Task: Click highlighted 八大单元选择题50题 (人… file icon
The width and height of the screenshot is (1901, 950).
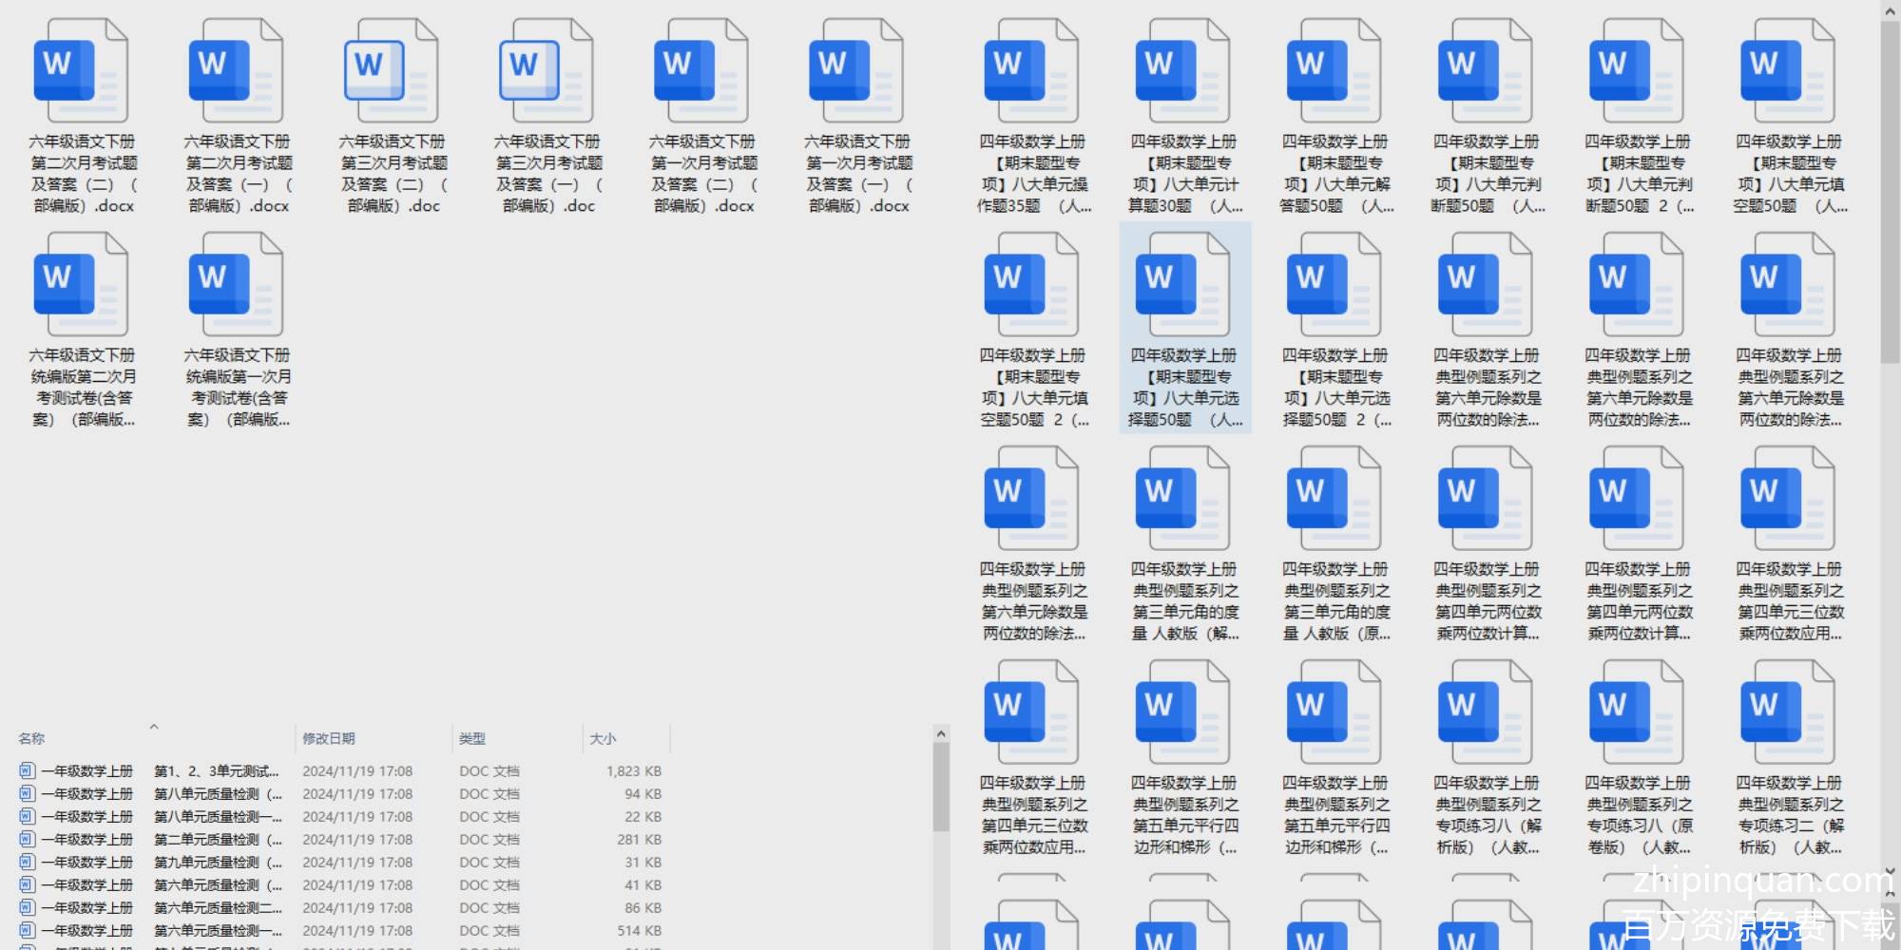Action: pyautogui.click(x=1182, y=285)
